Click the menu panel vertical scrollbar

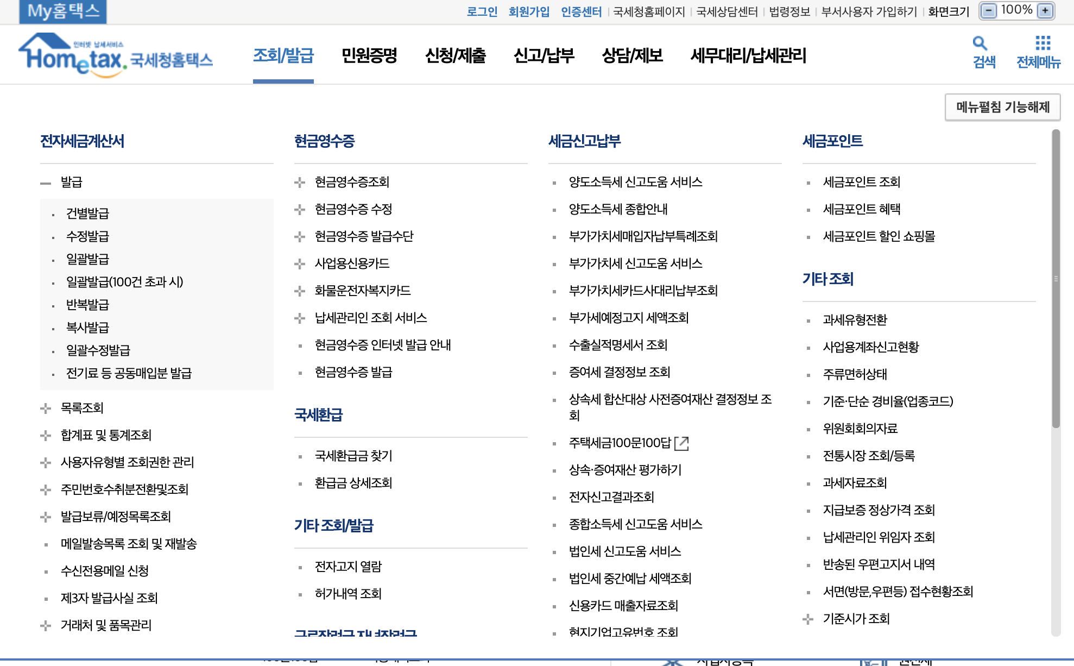[x=1056, y=279]
